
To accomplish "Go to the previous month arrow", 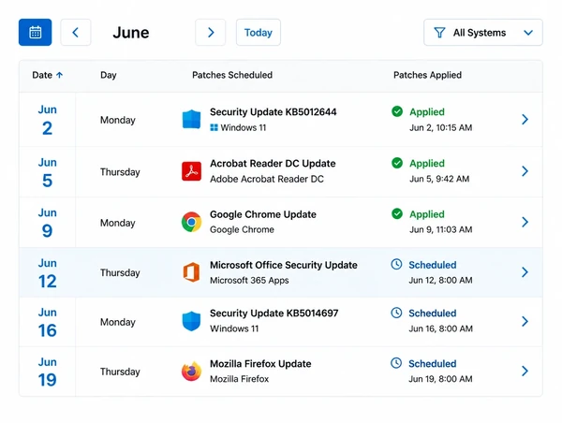I will tap(76, 32).
